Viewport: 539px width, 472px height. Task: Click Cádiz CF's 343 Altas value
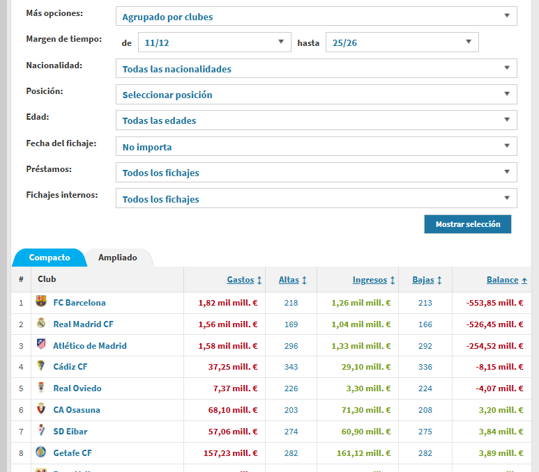click(x=291, y=367)
